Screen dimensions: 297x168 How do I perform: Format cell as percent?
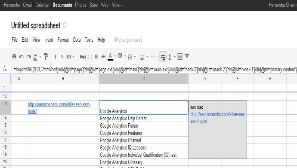pyautogui.click(x=62, y=57)
